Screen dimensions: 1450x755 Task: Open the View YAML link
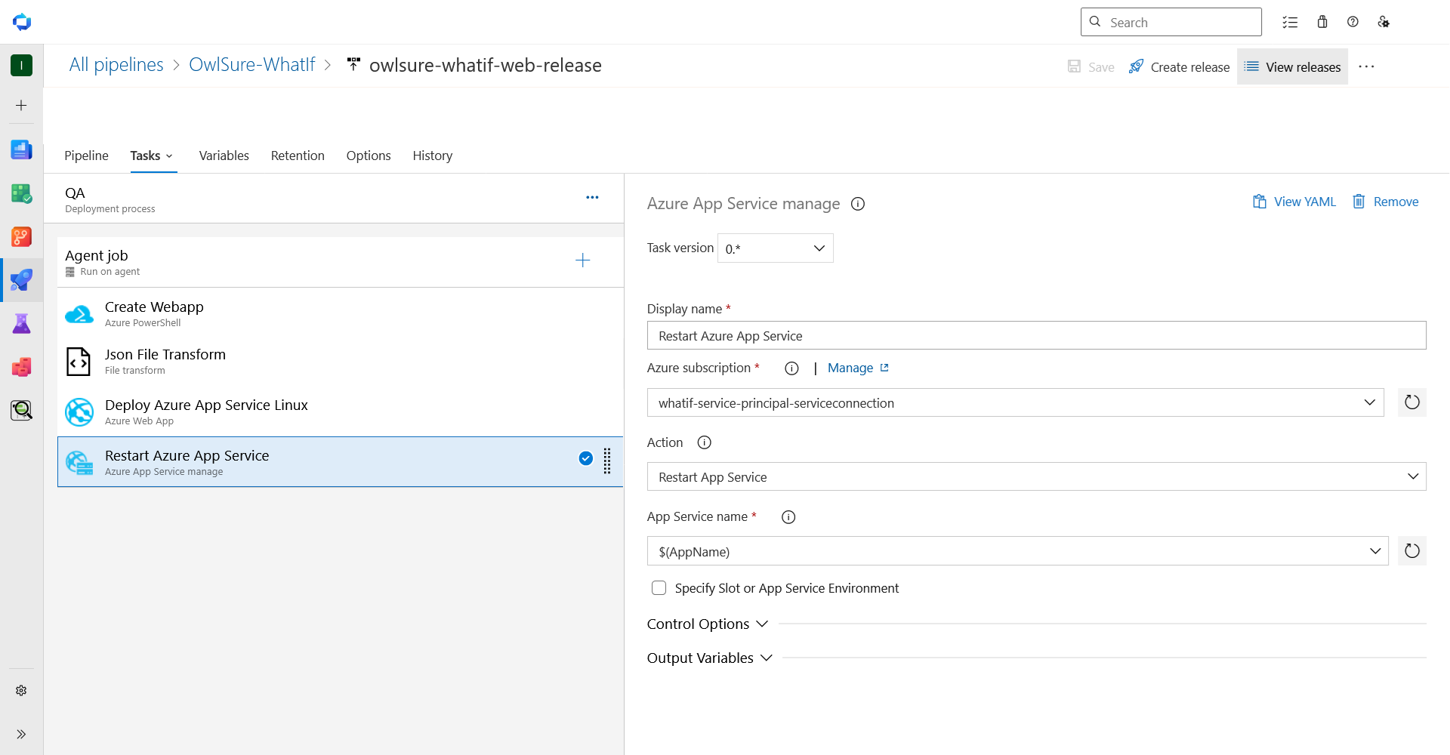pos(1294,202)
